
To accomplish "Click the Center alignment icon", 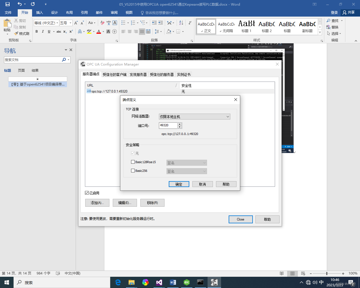I will pyautogui.click(x=130, y=31).
